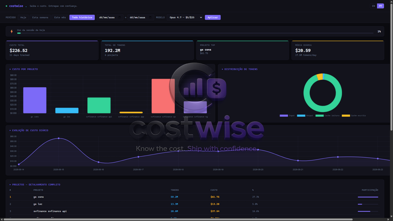Click the 1% session usage value
This screenshot has width=393, height=221.
[x=379, y=32]
